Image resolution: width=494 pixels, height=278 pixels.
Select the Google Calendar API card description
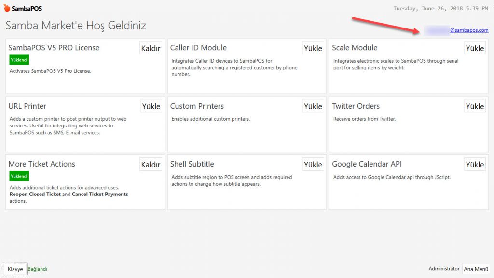coord(392,177)
